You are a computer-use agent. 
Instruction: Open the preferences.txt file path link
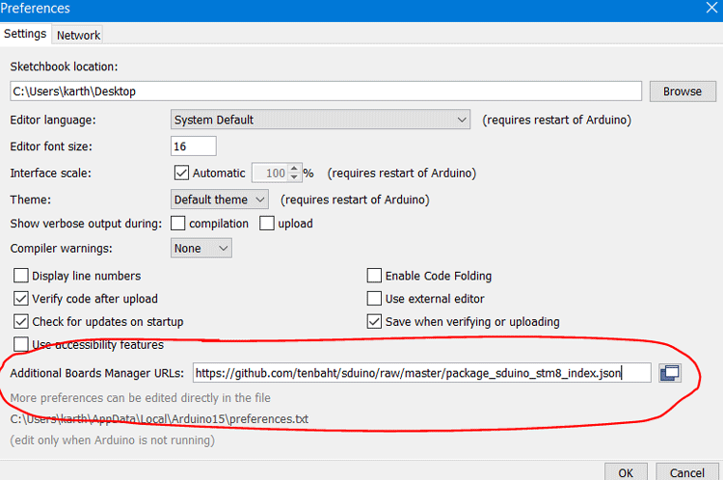[x=159, y=419]
